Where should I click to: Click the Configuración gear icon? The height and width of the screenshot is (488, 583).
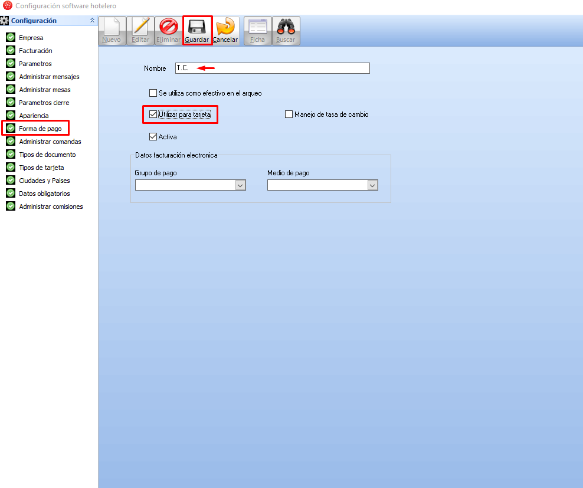5,21
